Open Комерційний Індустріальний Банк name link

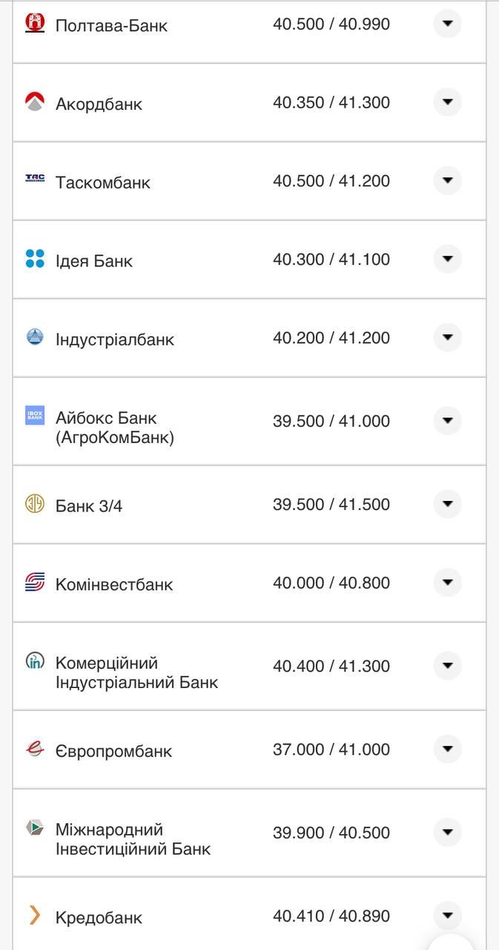(136, 672)
